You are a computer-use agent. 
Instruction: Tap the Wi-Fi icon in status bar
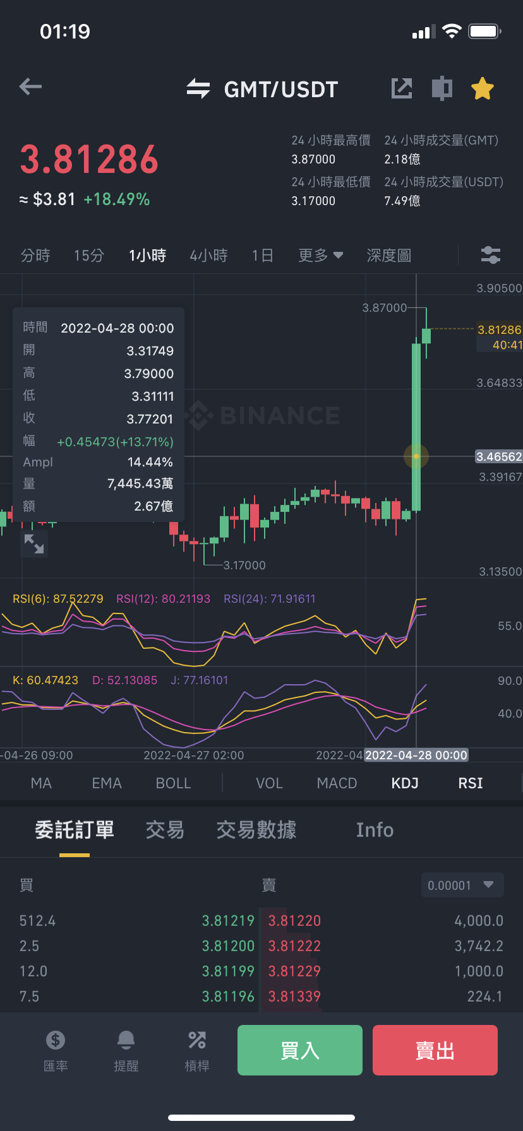tap(452, 31)
